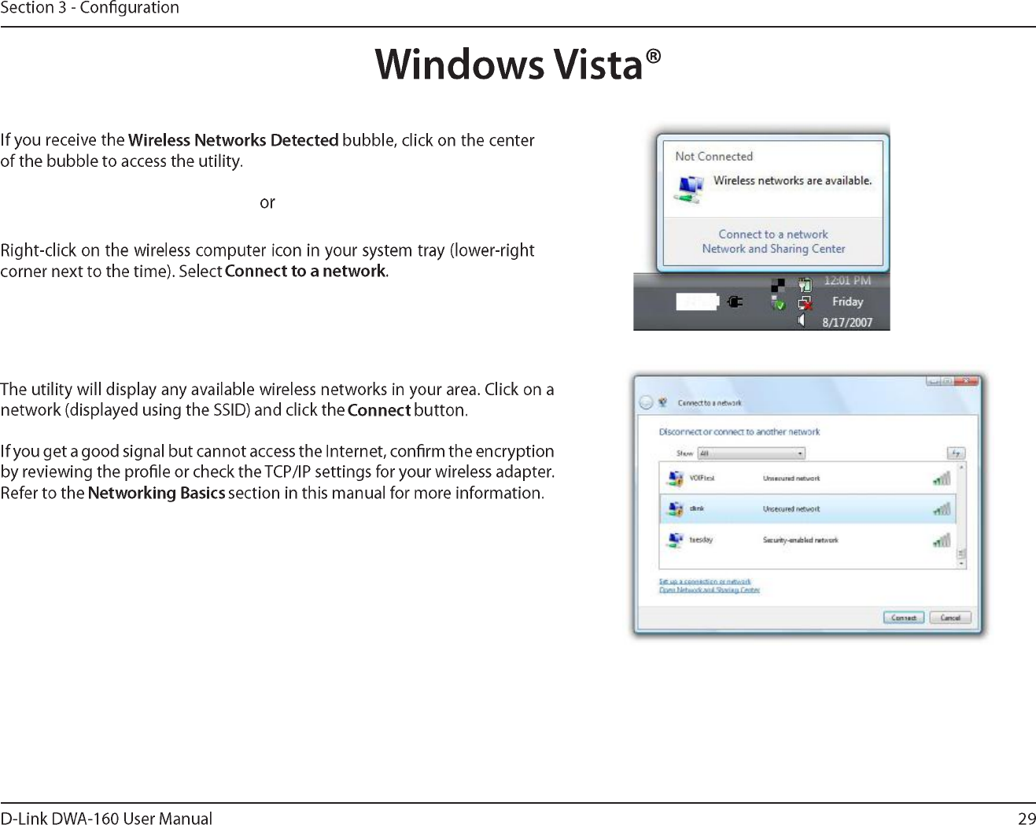Click the green checkmark tray icon
This screenshot has width=1036, height=825.
click(778, 303)
